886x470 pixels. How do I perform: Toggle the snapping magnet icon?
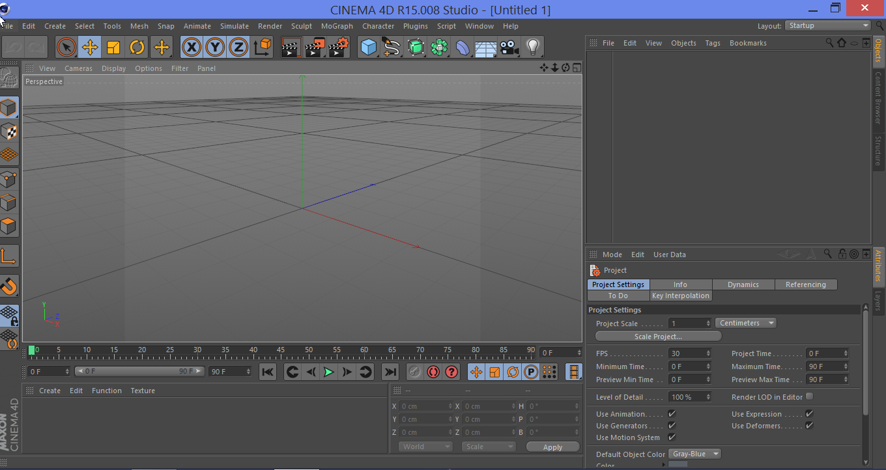(9, 286)
